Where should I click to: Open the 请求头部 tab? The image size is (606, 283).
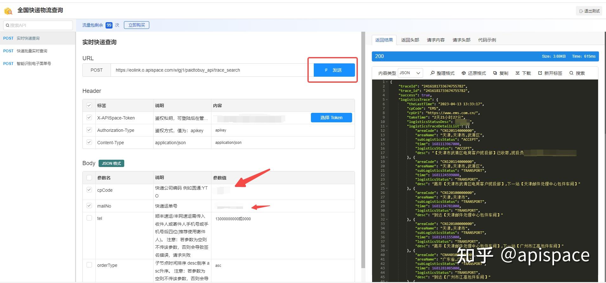pyautogui.click(x=461, y=40)
